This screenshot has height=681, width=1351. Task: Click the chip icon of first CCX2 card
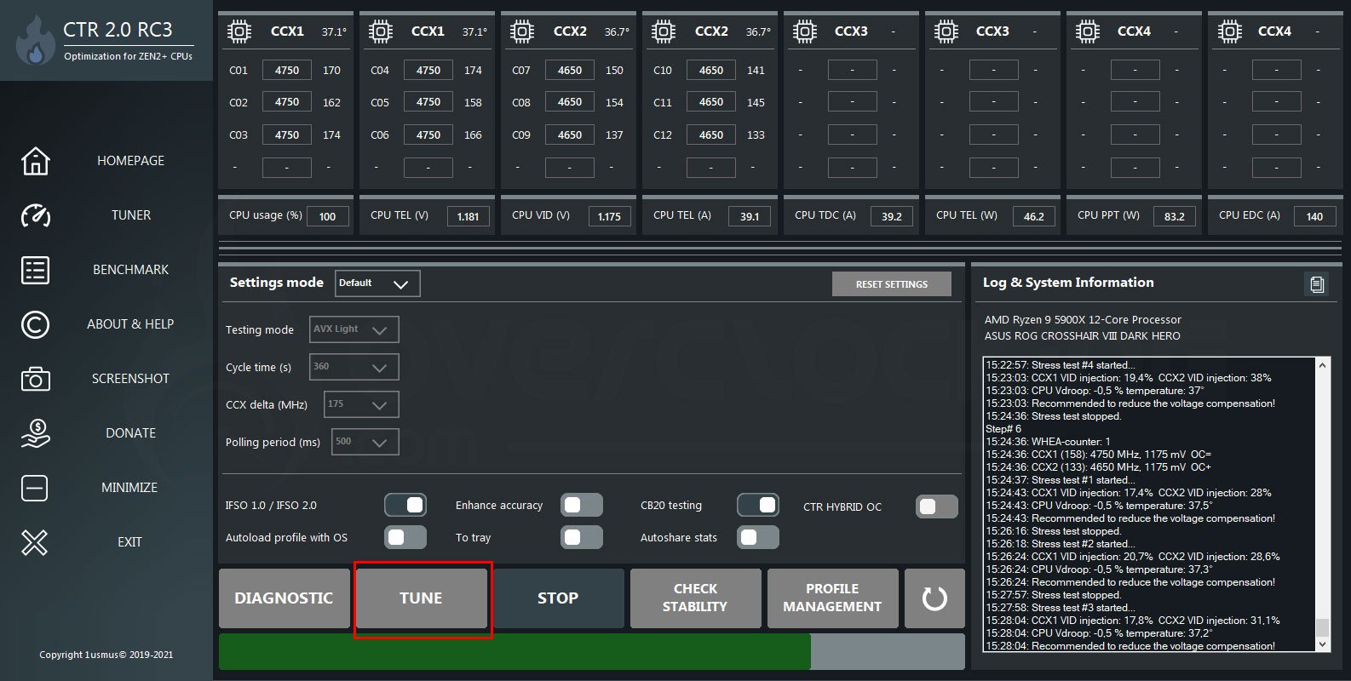click(522, 32)
